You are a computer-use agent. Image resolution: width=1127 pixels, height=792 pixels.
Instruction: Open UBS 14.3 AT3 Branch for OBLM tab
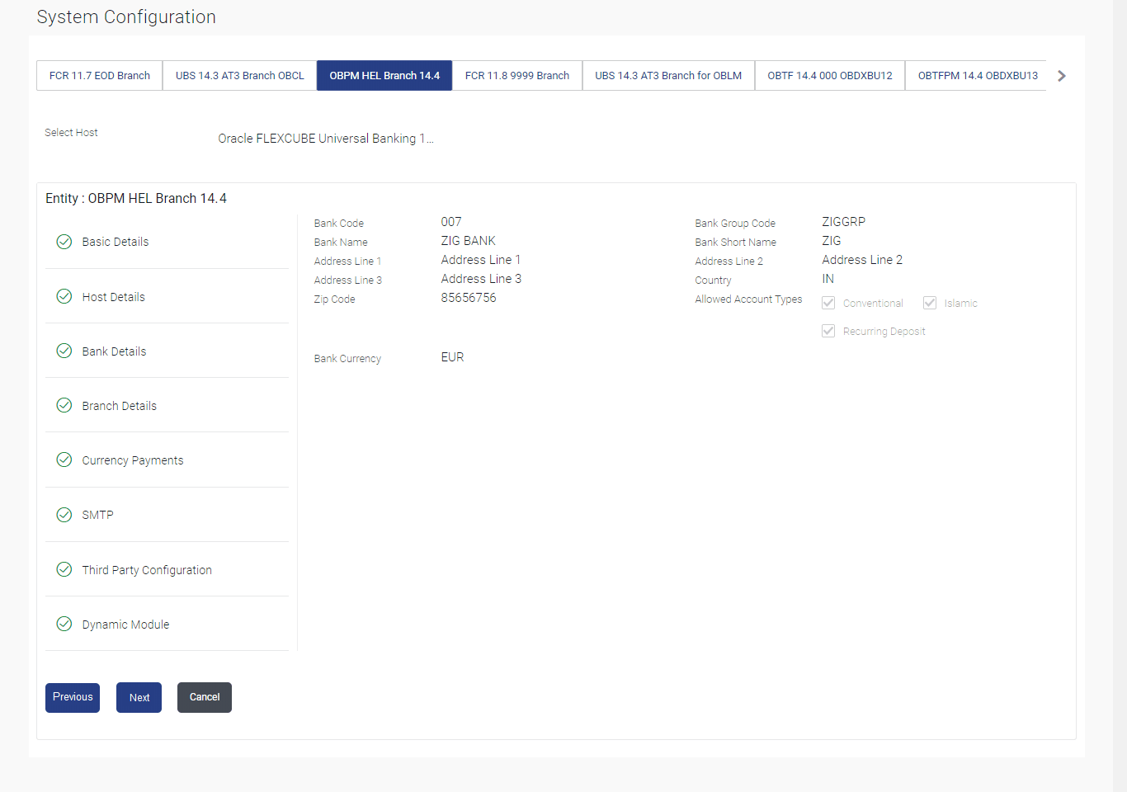668,76
